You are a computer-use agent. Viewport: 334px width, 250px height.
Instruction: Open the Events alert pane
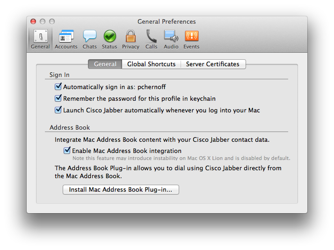[x=191, y=40]
